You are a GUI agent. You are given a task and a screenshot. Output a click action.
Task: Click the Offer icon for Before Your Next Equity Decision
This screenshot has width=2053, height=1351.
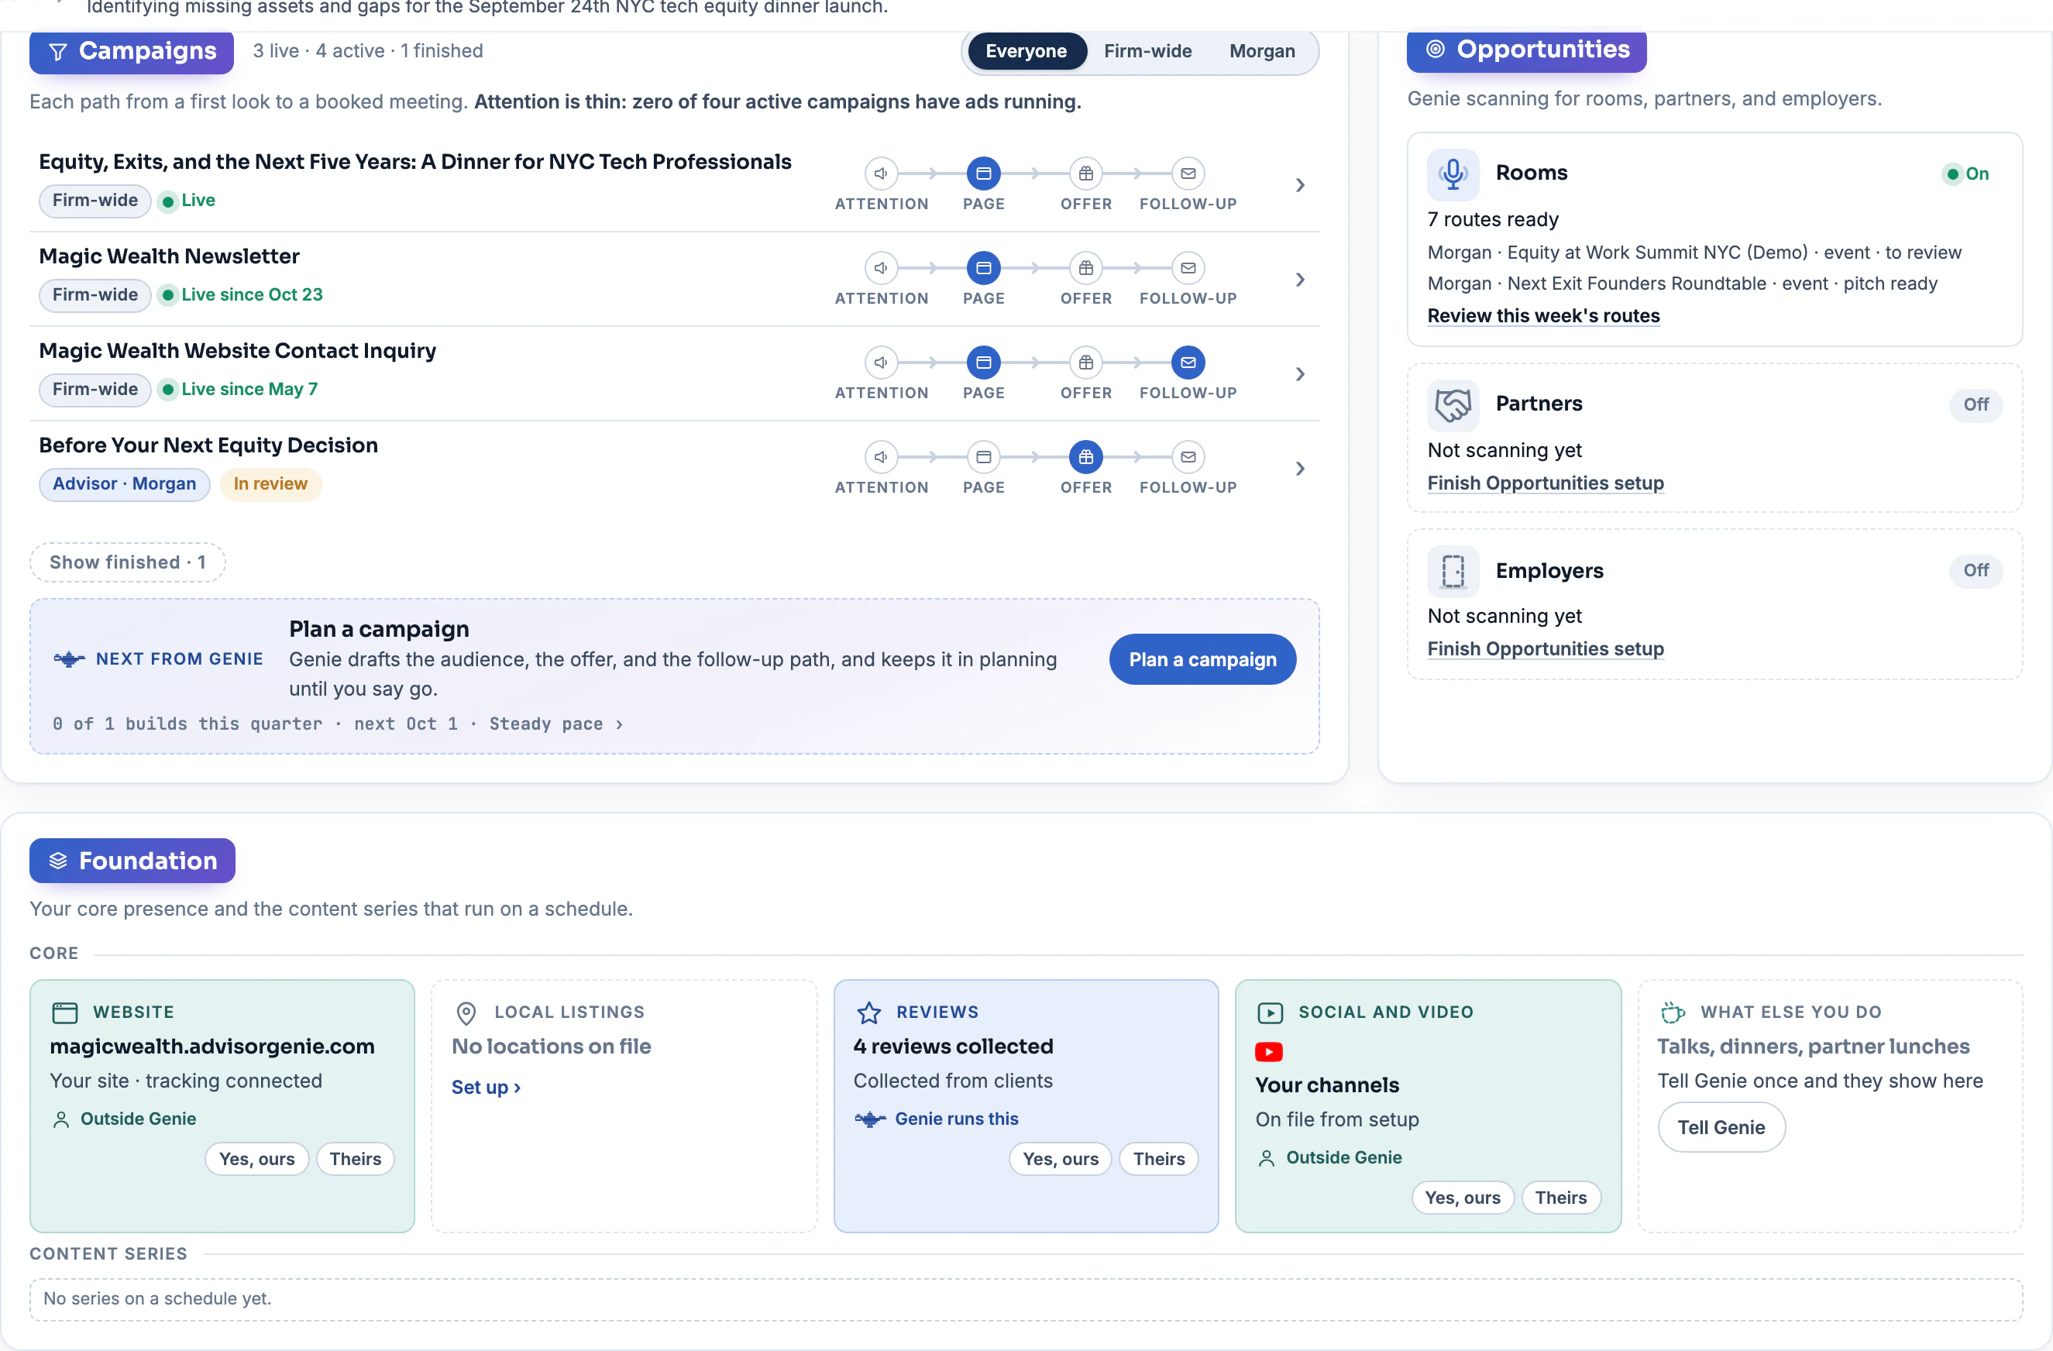pyautogui.click(x=1086, y=457)
